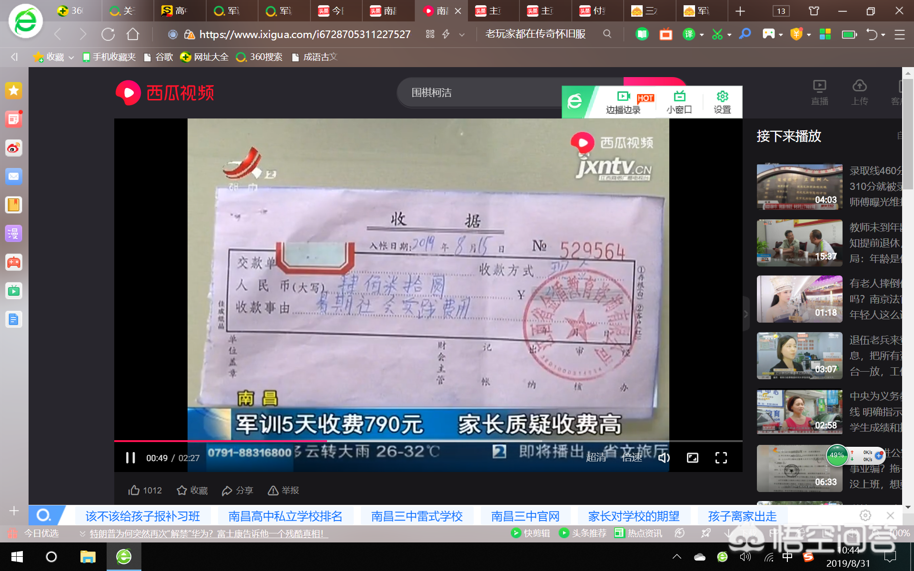Click the 分享 share icon
Image resolution: width=914 pixels, height=571 pixels.
[227, 490]
